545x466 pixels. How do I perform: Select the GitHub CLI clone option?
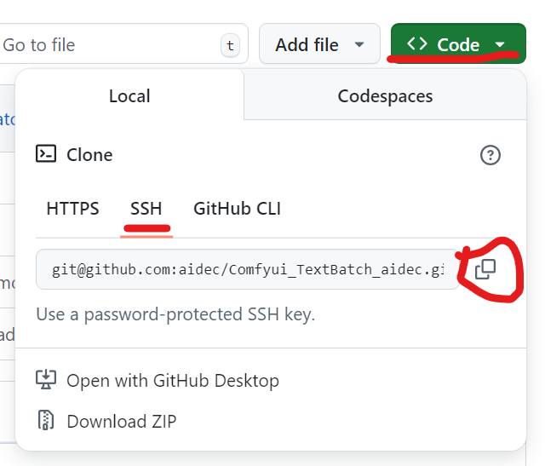[x=237, y=209]
